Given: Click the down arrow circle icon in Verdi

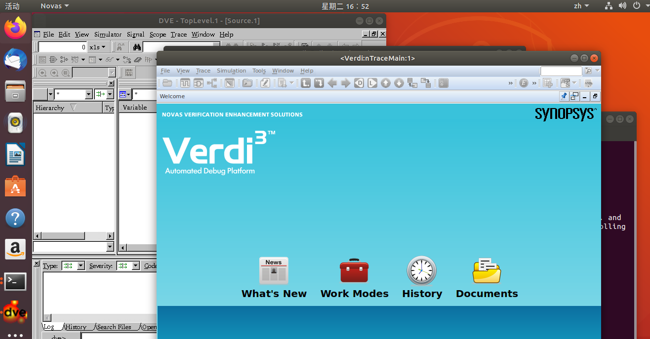Looking at the screenshot, I should tap(399, 83).
